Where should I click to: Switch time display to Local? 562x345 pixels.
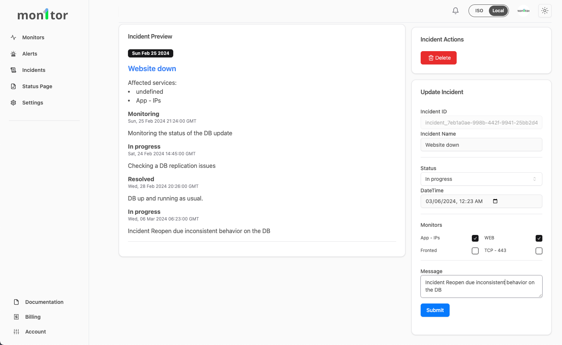tap(498, 11)
